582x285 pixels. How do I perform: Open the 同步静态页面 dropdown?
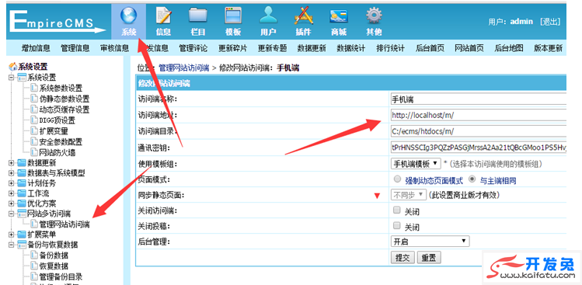pos(409,194)
